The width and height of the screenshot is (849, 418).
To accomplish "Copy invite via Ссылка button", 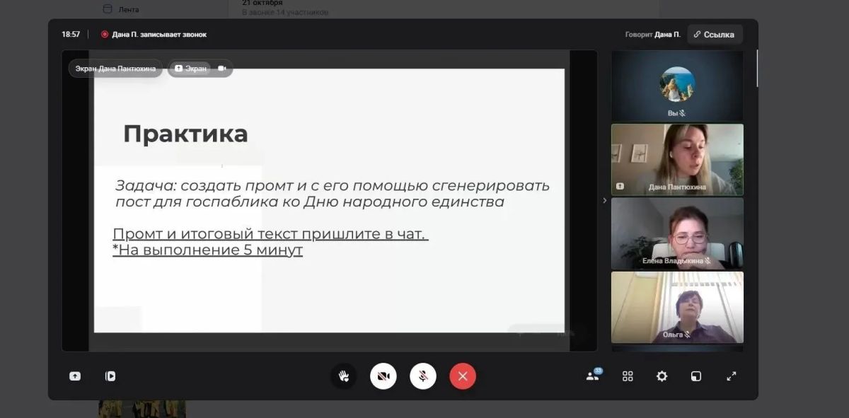I will coord(715,34).
